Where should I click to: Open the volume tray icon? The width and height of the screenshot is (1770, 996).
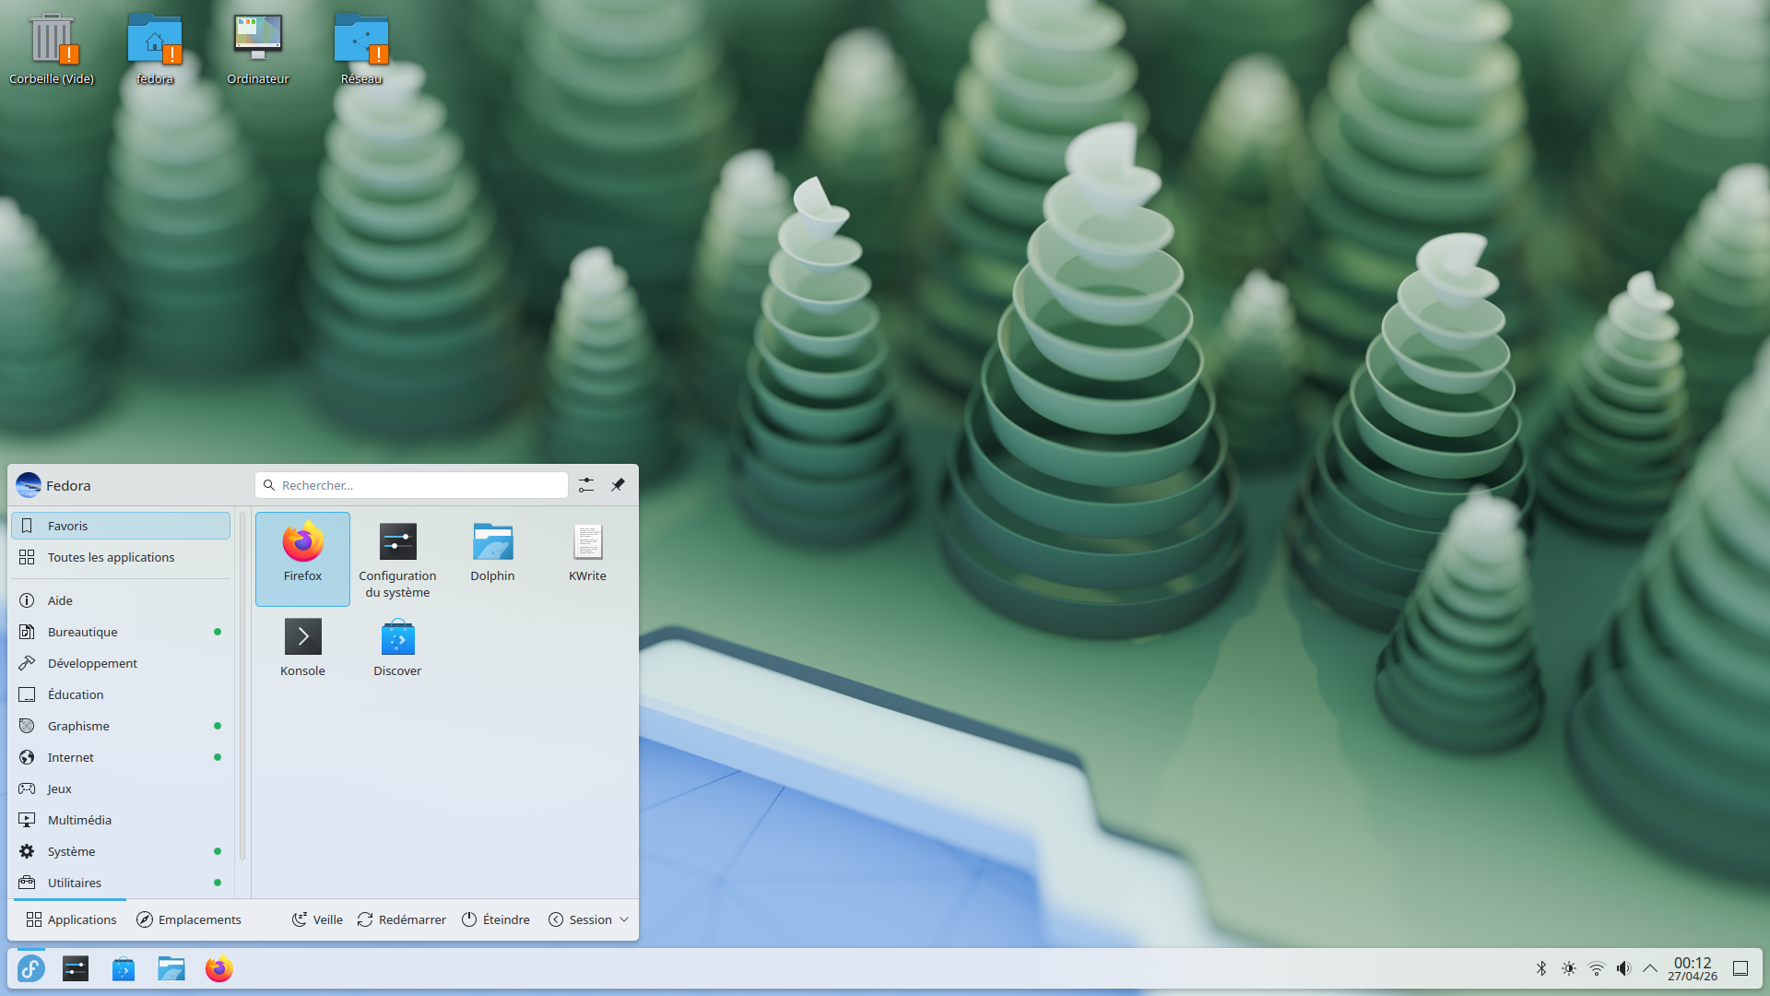coord(1623,968)
